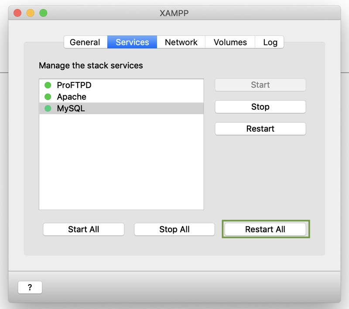This screenshot has height=309, width=349.
Task: Select ProFTPD in the services list
Action: (x=121, y=85)
